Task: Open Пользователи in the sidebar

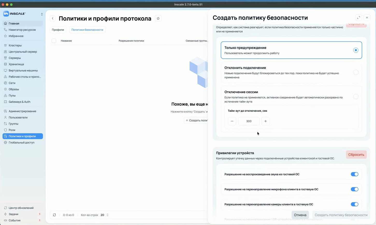Action: 23,117
